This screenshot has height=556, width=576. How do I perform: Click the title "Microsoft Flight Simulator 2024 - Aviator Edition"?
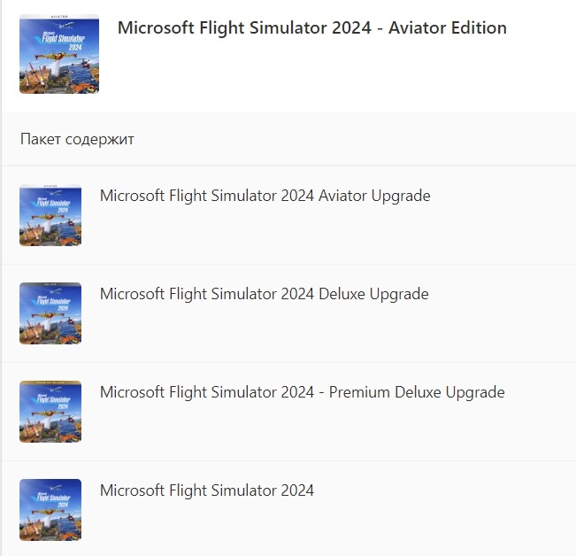pyautogui.click(x=311, y=27)
